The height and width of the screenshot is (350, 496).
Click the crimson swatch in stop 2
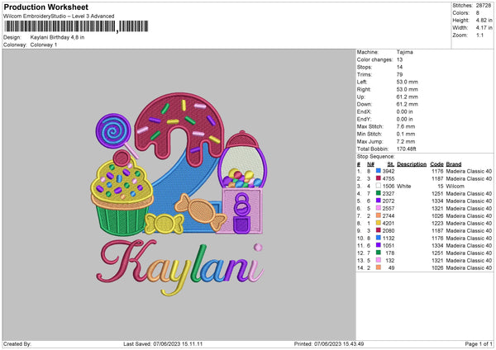[379, 178]
